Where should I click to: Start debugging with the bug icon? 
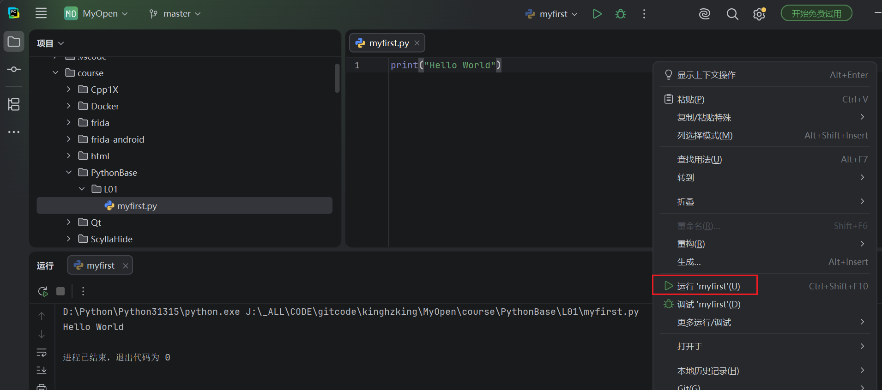coord(621,14)
